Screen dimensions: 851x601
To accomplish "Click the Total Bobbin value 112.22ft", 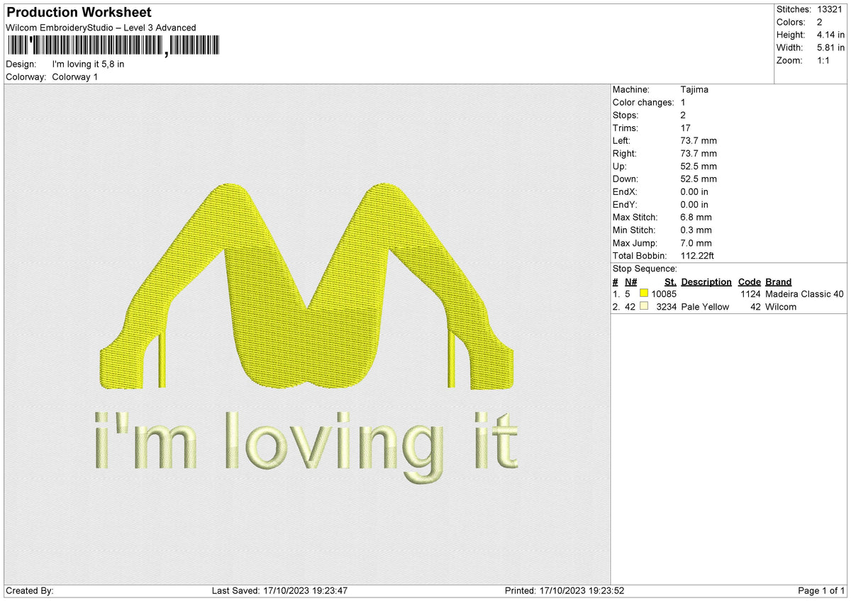I will 697,255.
